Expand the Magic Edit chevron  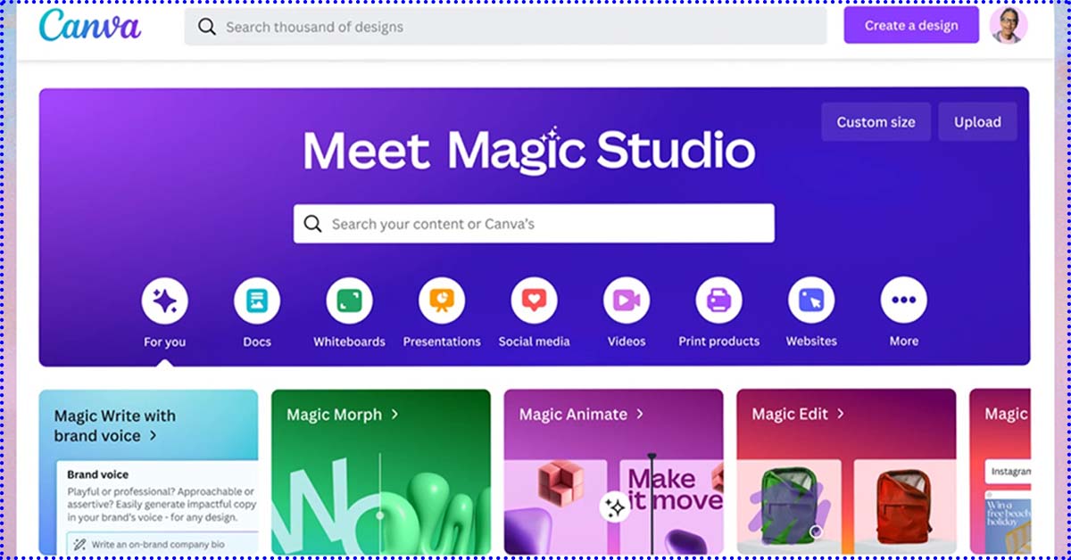click(x=842, y=415)
